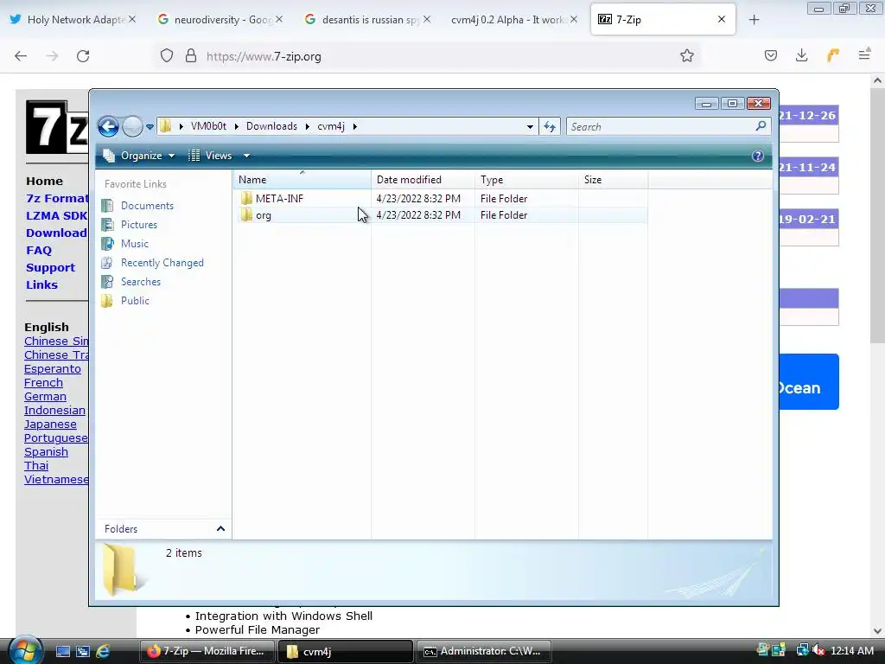
Task: Click the Save to Pocket icon
Action: (771, 55)
